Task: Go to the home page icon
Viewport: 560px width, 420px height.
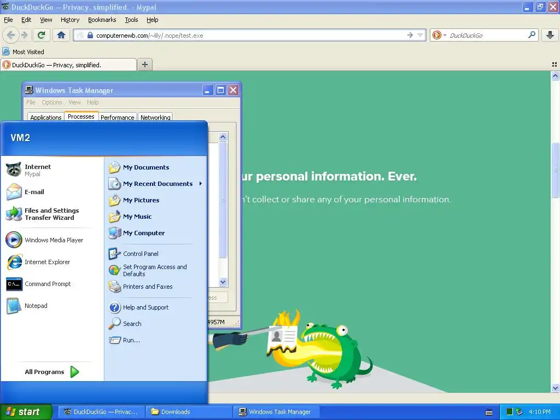Action: [61, 35]
